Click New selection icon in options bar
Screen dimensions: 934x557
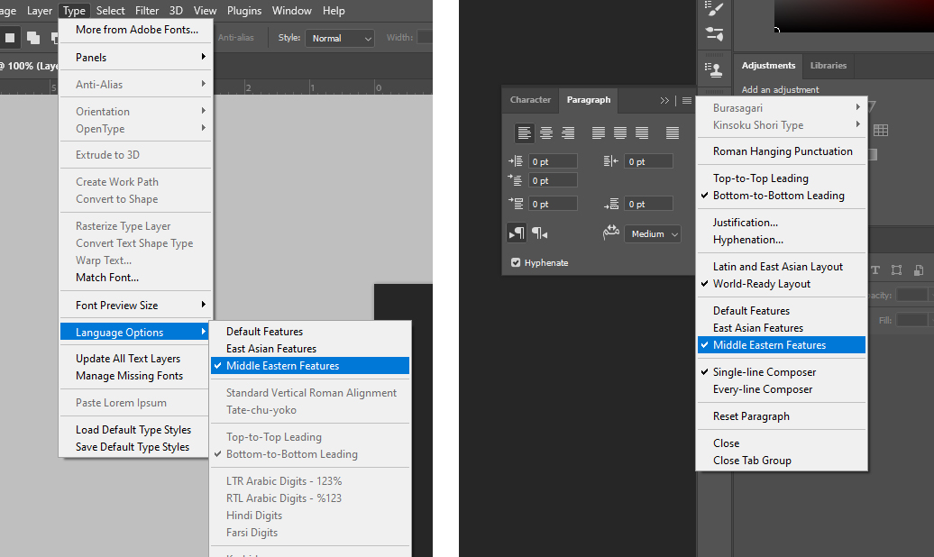(x=10, y=38)
